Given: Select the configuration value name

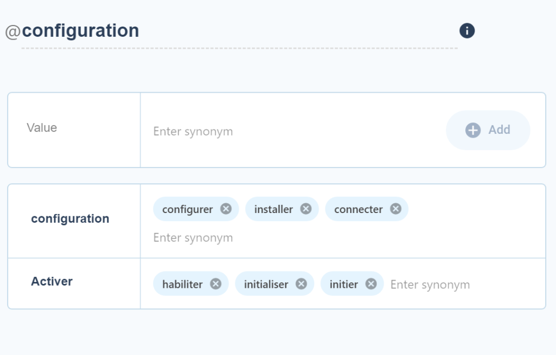Looking at the screenshot, I should (70, 219).
